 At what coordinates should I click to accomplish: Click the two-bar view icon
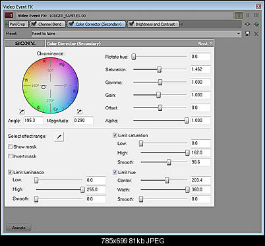point(248,15)
